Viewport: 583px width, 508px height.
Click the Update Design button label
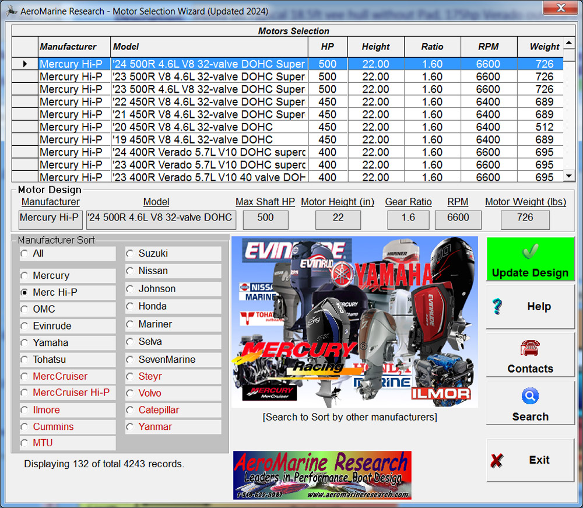point(530,273)
